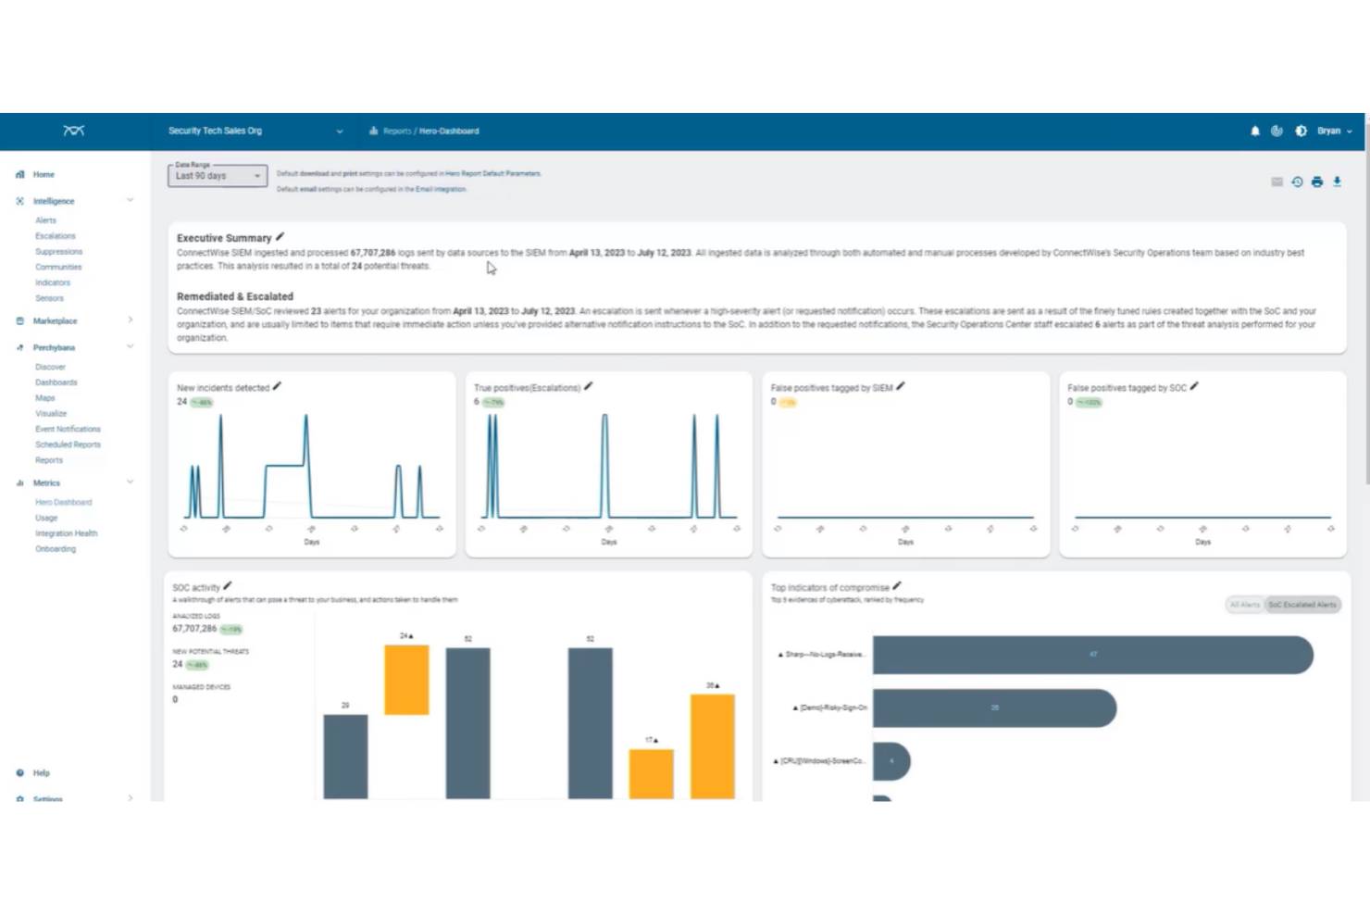
Task: Click the Sharp-No-Logs-Receive indicator bar
Action: (1093, 655)
